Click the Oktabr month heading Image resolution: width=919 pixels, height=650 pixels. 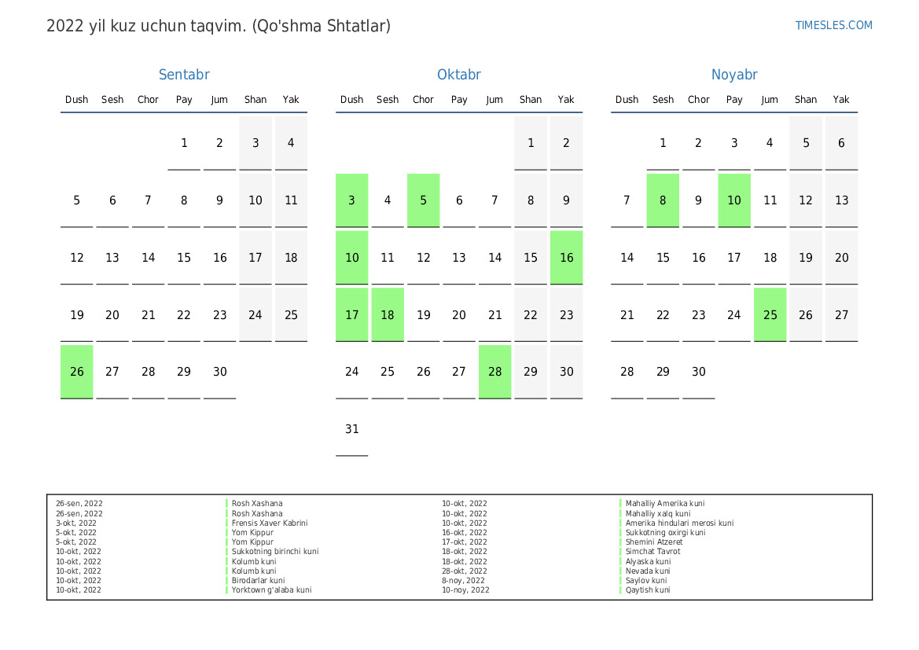[459, 75]
